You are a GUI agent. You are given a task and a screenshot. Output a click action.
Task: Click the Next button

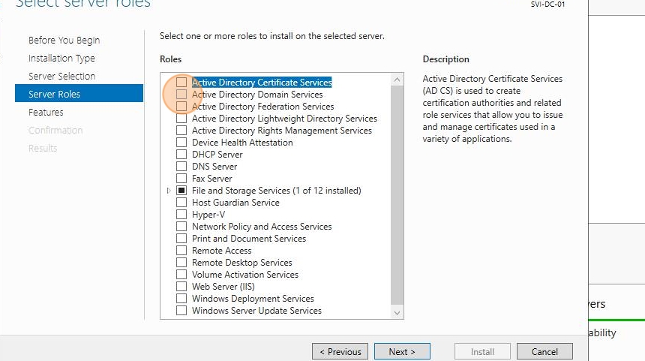tap(402, 351)
